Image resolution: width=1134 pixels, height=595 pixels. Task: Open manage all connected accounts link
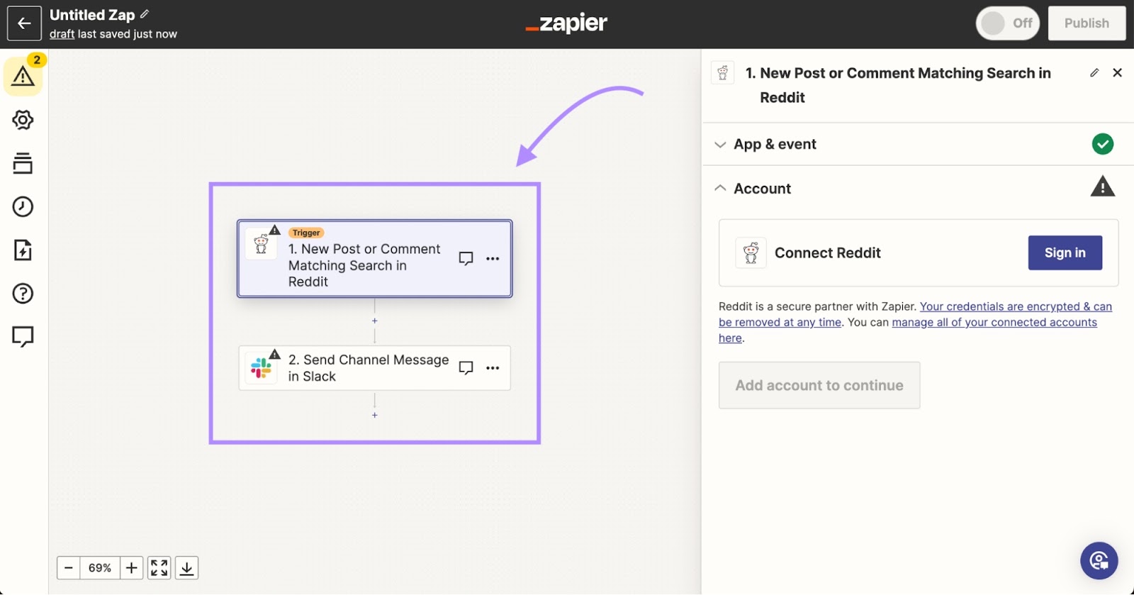[994, 323]
